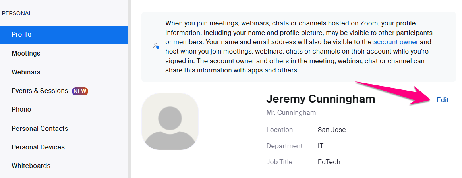Select the San Jose location value
The width and height of the screenshot is (462, 178).
(x=332, y=130)
